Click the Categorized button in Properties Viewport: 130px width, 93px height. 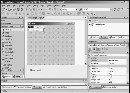click(90, 49)
